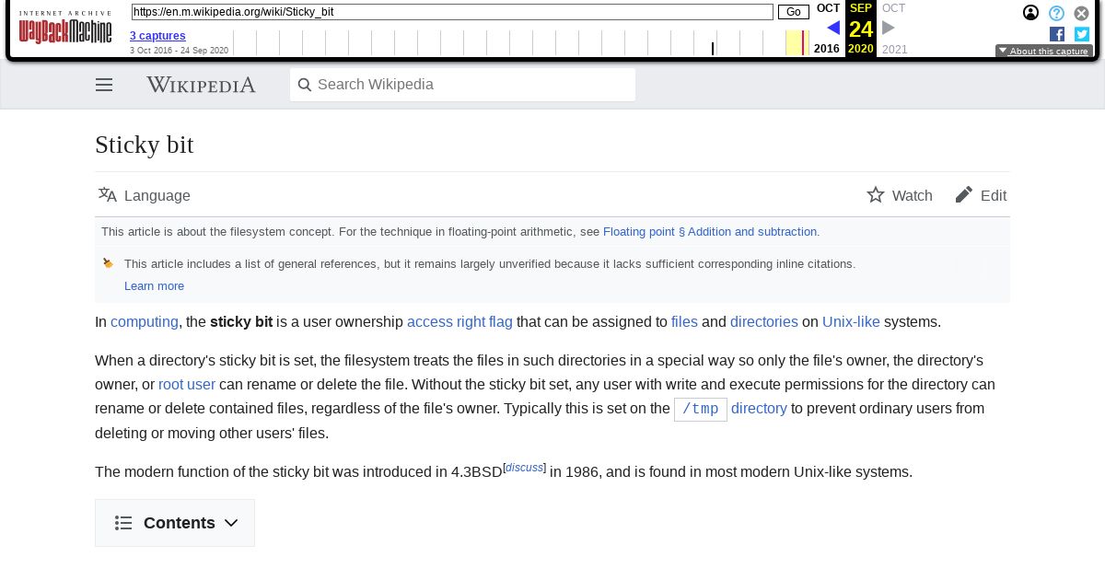
Task: Click the Watch star icon
Action: pyautogui.click(x=876, y=195)
